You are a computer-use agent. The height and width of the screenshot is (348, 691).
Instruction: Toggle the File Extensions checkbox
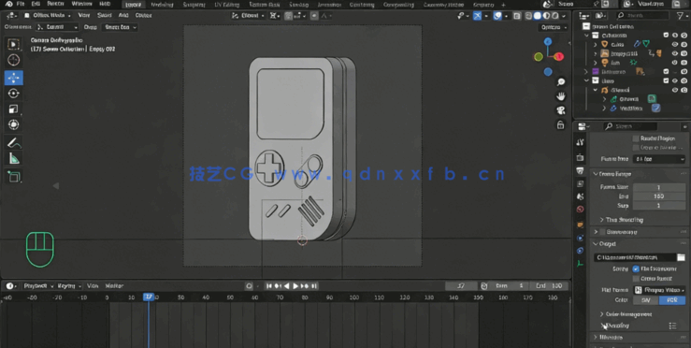tap(636, 268)
